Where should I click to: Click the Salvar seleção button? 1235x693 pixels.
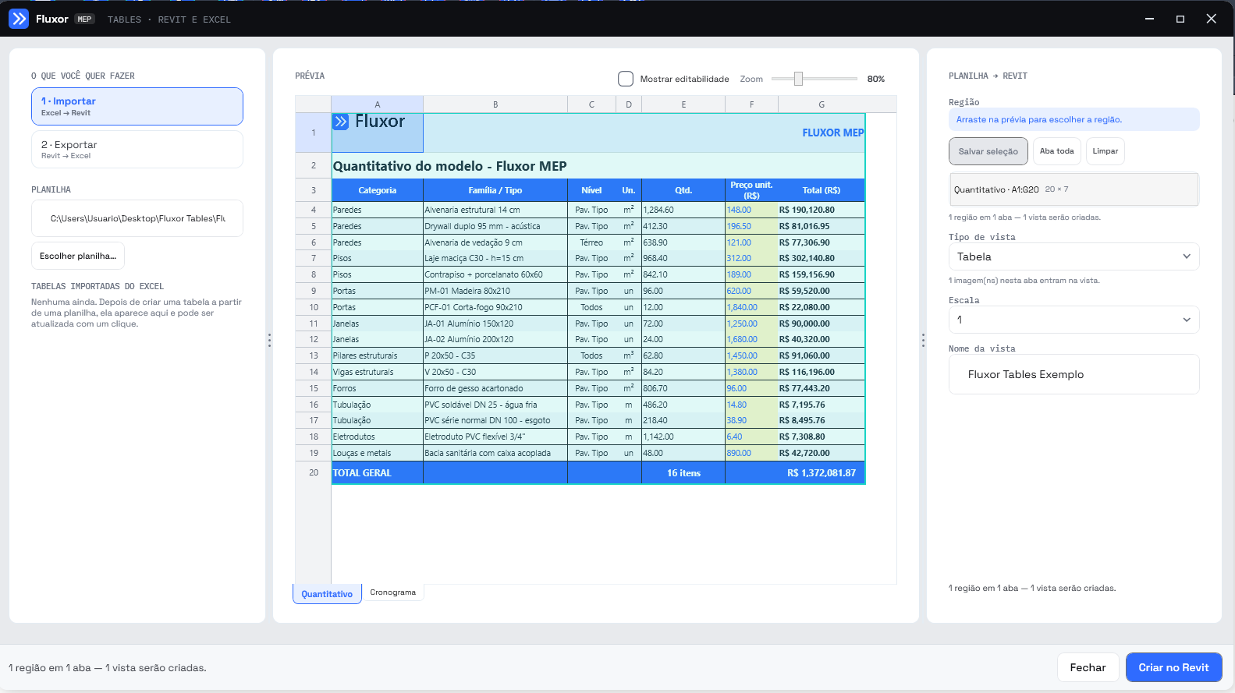click(x=988, y=151)
